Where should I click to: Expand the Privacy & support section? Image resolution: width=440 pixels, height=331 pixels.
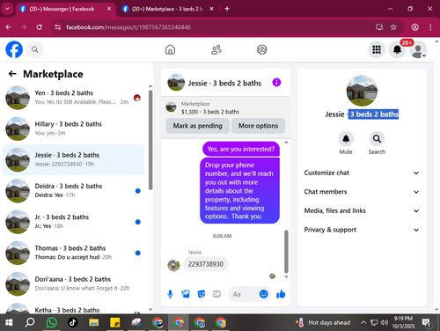pos(362,230)
